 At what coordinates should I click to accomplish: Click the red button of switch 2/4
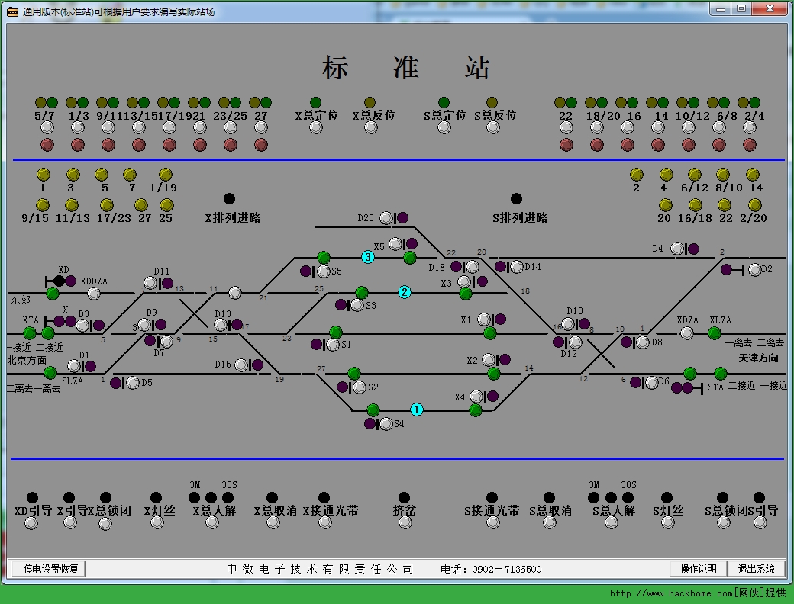pyautogui.click(x=750, y=145)
